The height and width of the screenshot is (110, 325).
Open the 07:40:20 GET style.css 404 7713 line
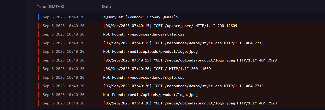(183, 86)
